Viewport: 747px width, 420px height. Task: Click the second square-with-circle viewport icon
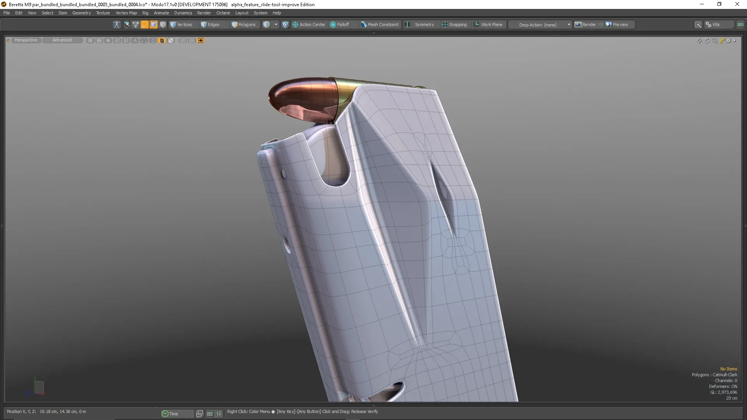192,40
